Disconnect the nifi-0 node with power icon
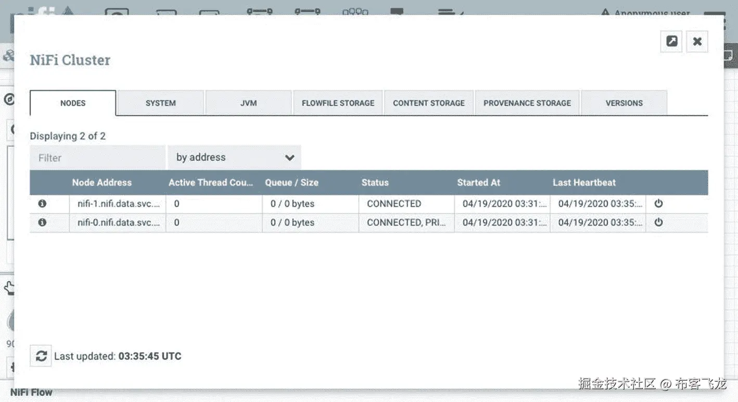The image size is (738, 402). (x=658, y=222)
